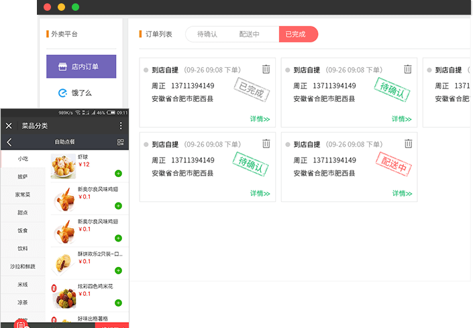Click the 已完成 stamp on the order card
This screenshot has height=328, width=473.
(252, 89)
